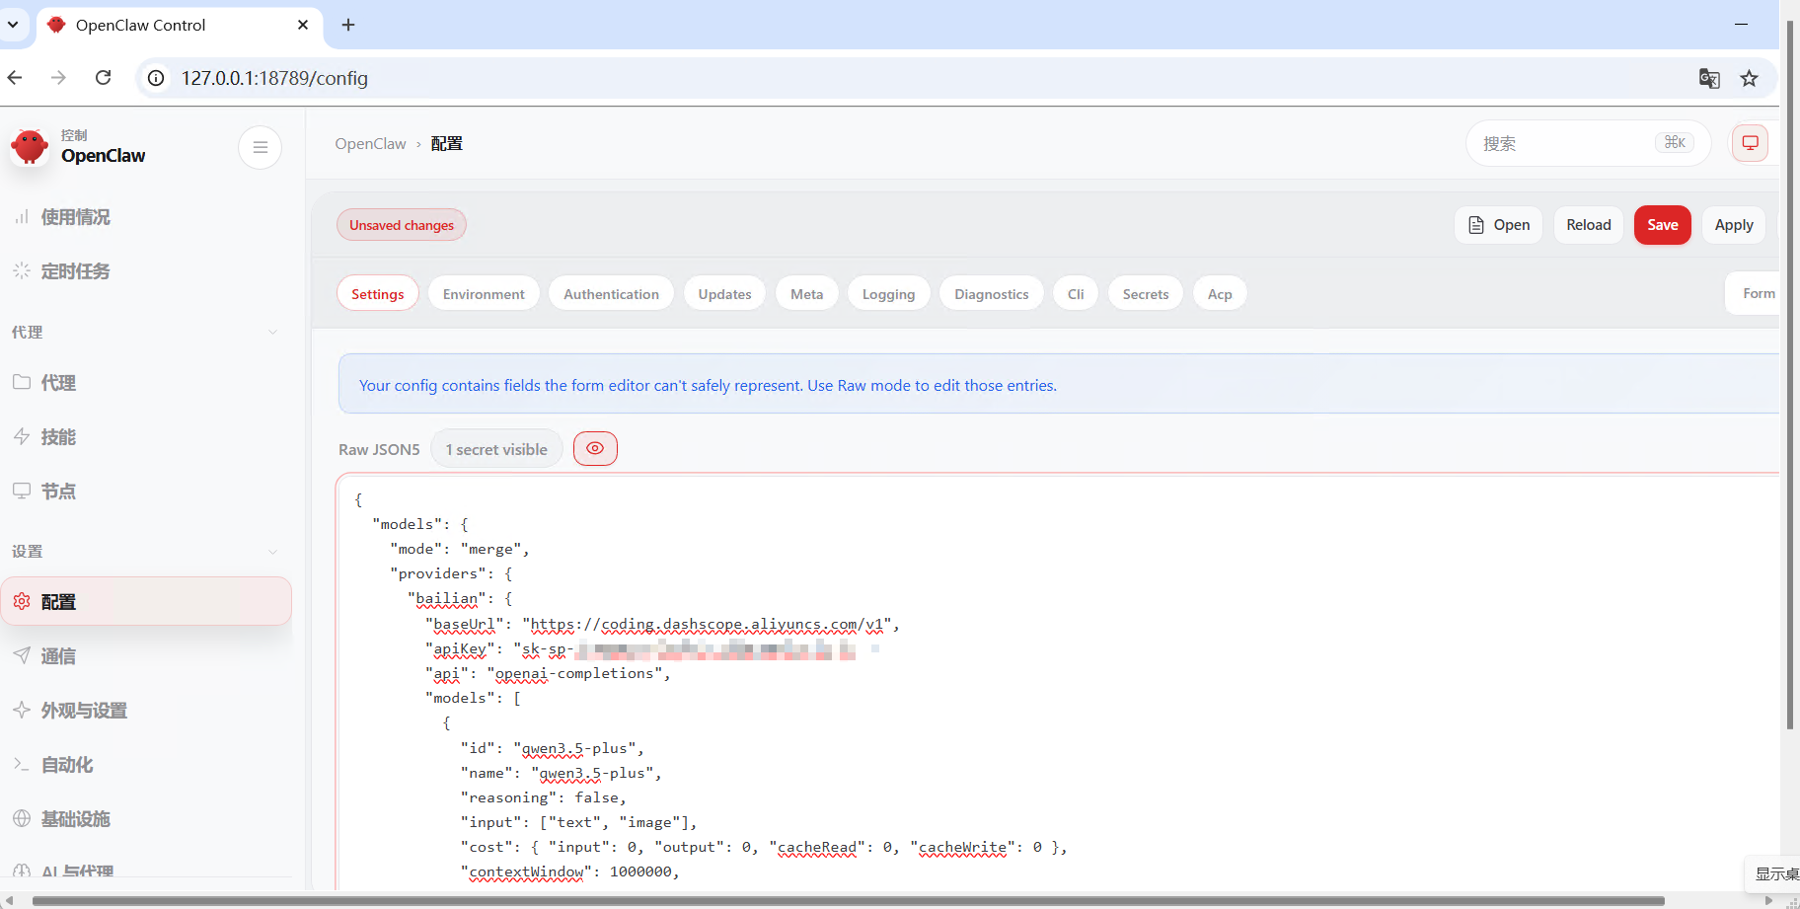The width and height of the screenshot is (1800, 909).
Task: Click the browser translate page icon
Action: [x=1709, y=78]
